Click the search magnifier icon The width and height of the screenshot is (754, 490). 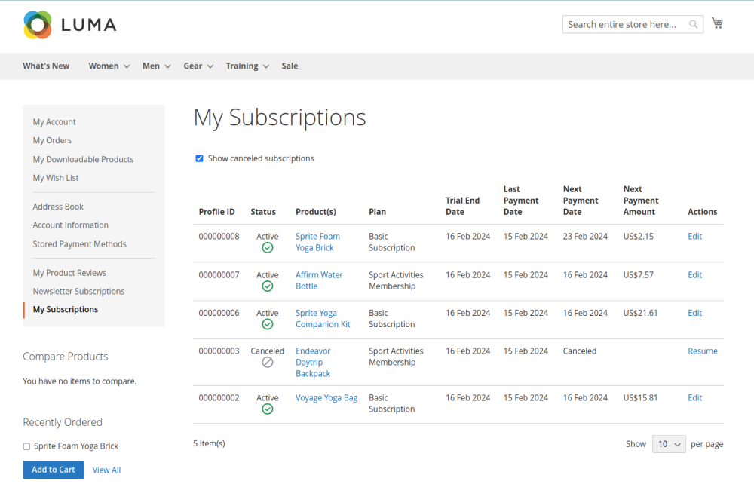tap(693, 24)
